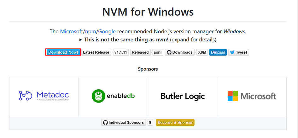Open the Metadoc sponsor logo

coord(44,96)
